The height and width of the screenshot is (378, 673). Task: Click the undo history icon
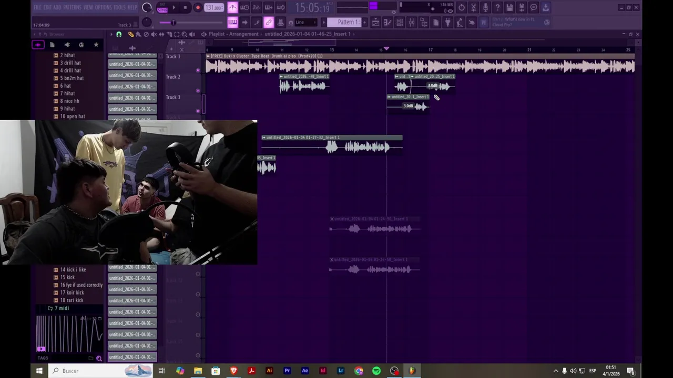coord(461,7)
